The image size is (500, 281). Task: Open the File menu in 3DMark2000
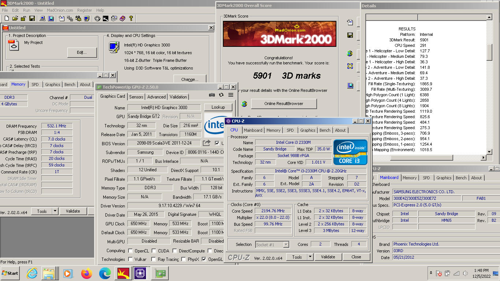coord(5,10)
